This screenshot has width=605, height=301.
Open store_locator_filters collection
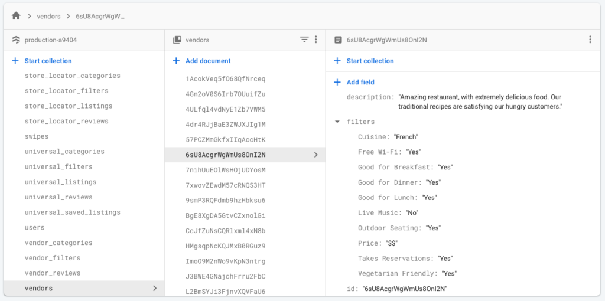[x=66, y=91]
